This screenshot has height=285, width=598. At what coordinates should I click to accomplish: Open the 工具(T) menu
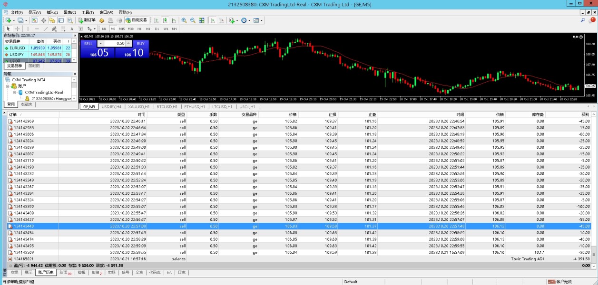pyautogui.click(x=88, y=12)
